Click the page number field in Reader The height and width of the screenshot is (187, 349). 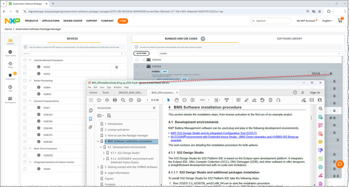click(147, 100)
